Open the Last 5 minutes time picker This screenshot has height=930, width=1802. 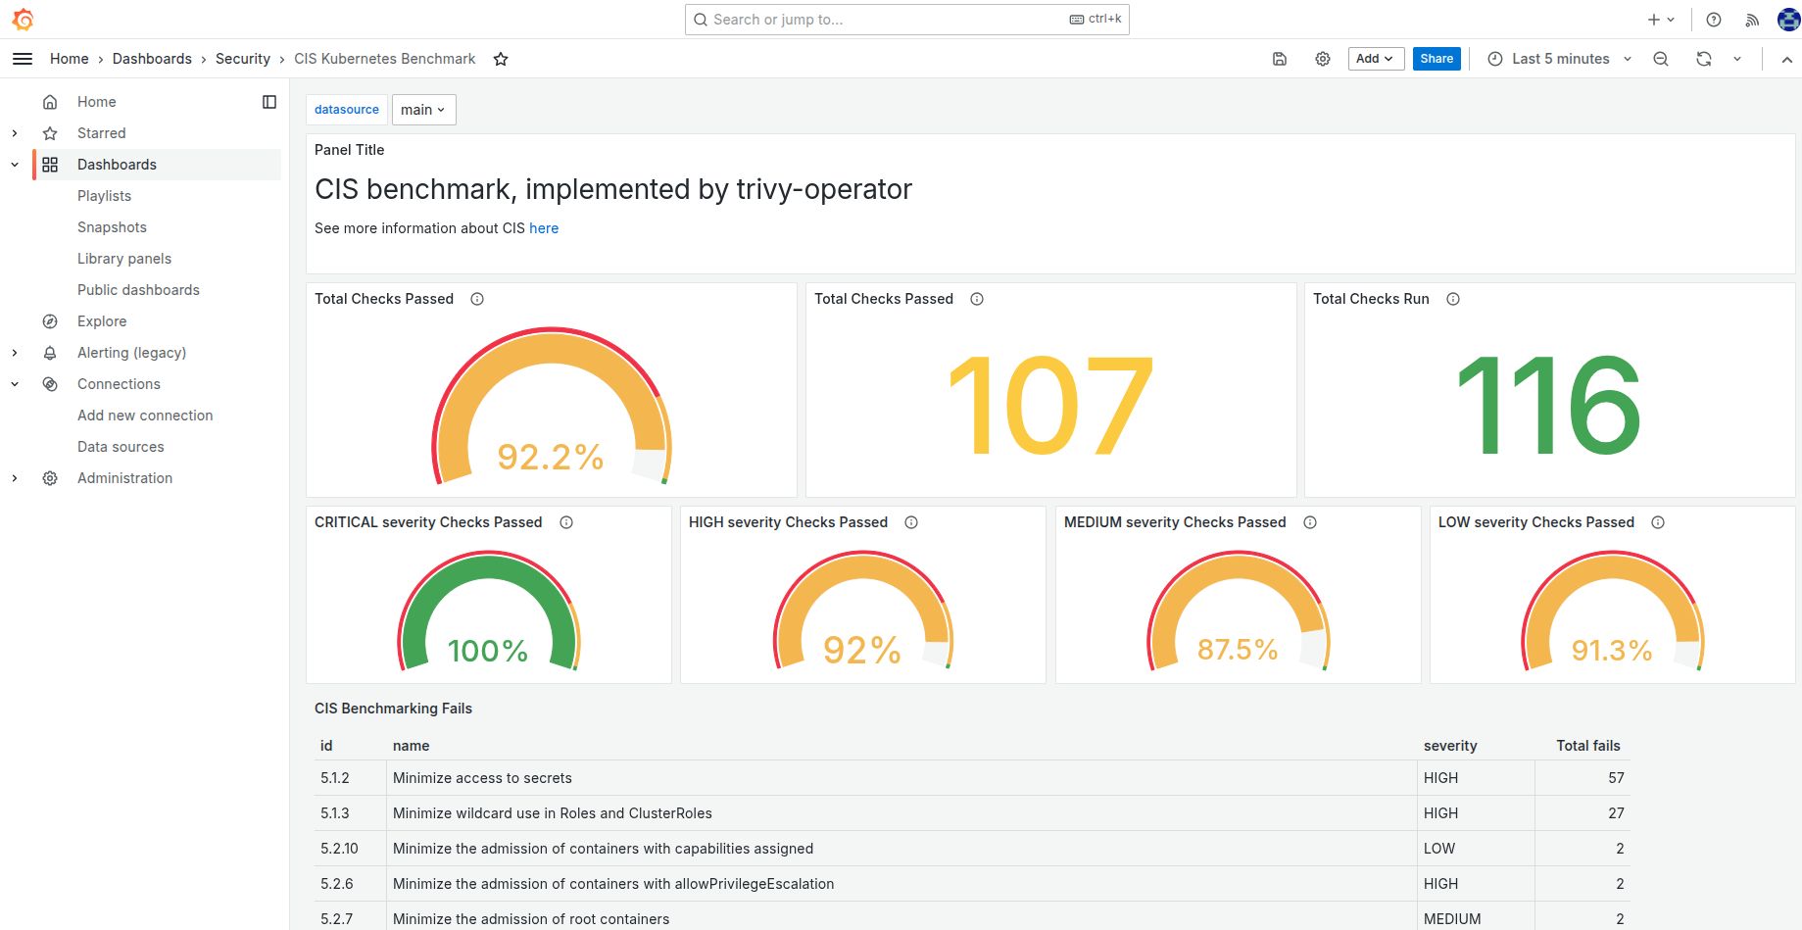(x=1560, y=59)
